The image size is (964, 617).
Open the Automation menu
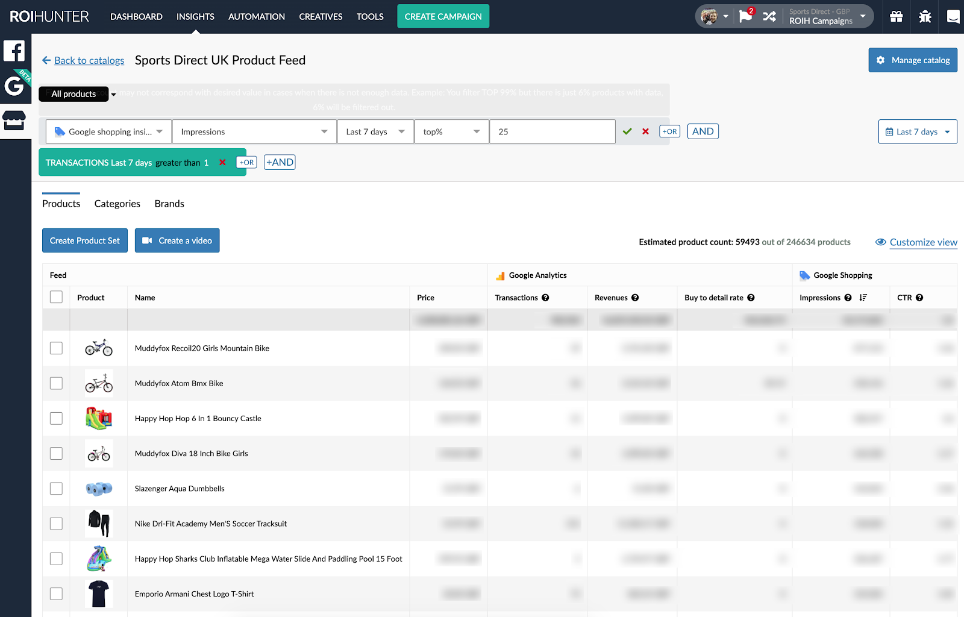point(256,17)
